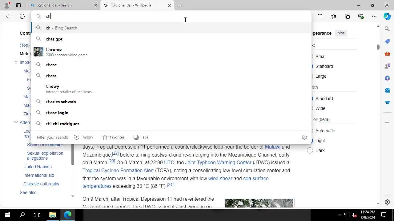Open File Explorer from taskbar
Screen dimensions: 394x221
52,215
